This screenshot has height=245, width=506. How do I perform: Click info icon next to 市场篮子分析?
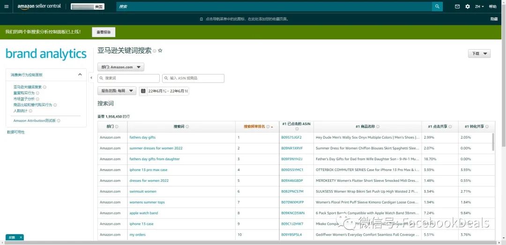click(x=37, y=99)
